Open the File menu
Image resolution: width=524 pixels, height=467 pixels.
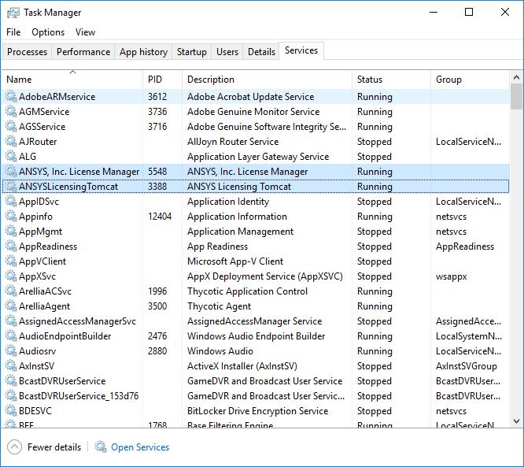coord(13,32)
